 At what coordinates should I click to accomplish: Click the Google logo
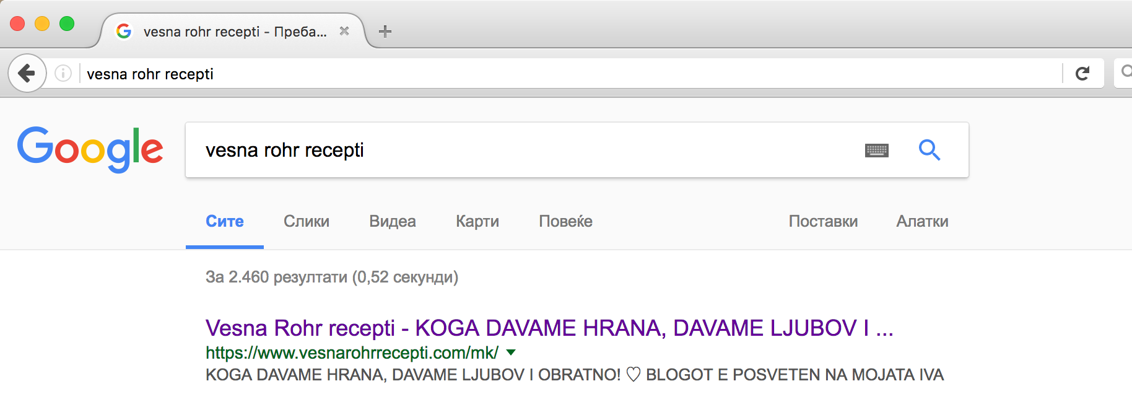click(90, 149)
